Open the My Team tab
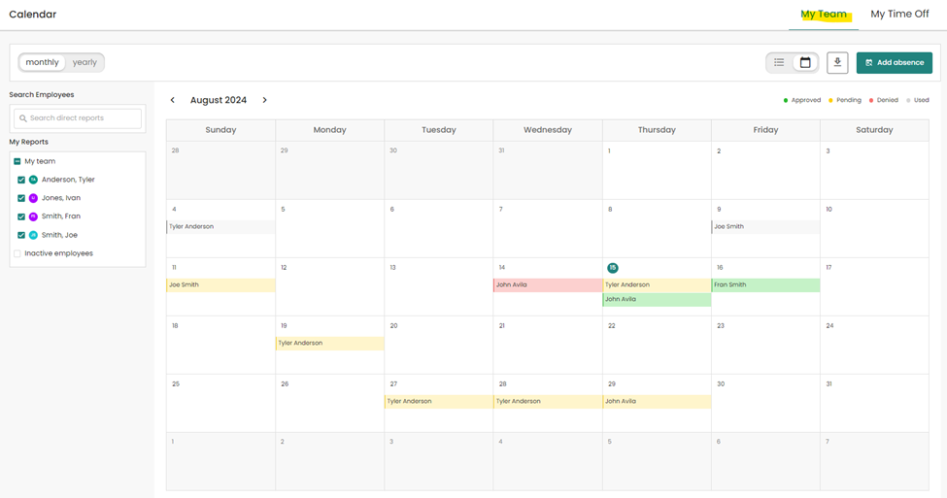The image size is (947, 498). tap(823, 15)
